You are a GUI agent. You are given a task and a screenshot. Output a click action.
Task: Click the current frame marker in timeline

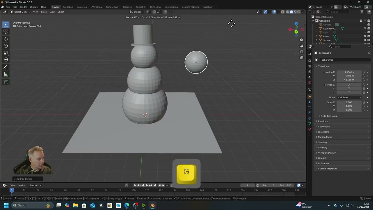coord(12,190)
